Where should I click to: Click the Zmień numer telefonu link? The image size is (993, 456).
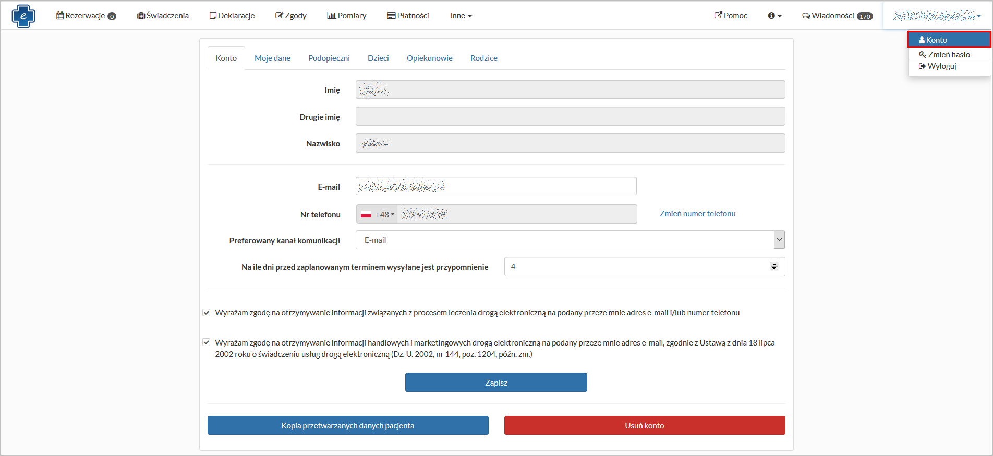click(x=697, y=214)
